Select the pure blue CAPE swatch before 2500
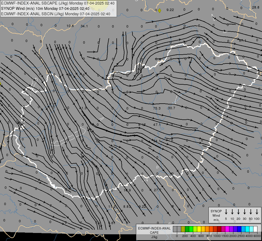 click(240, 229)
